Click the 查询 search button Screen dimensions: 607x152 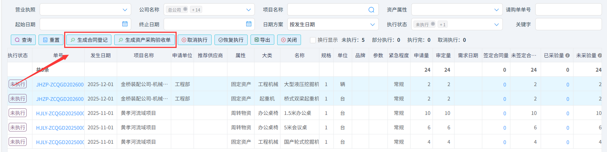point(23,40)
